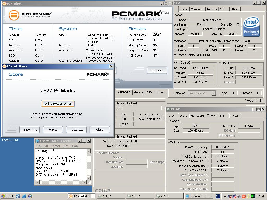Click PCMark Score title bar icon
The image size is (267, 200).
pos(4,66)
